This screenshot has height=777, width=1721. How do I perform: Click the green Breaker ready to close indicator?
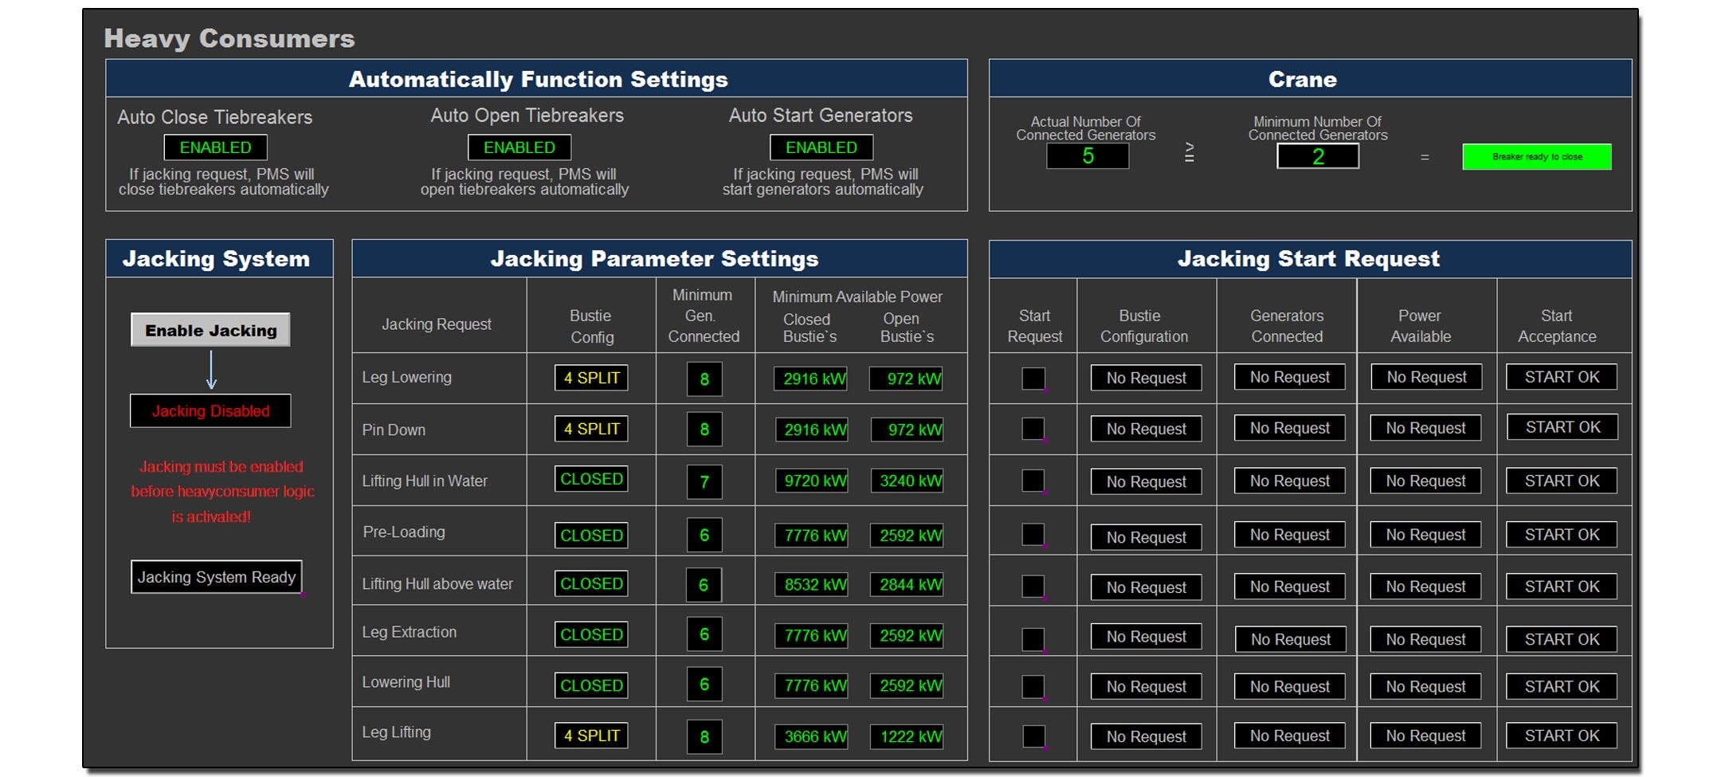click(1536, 157)
